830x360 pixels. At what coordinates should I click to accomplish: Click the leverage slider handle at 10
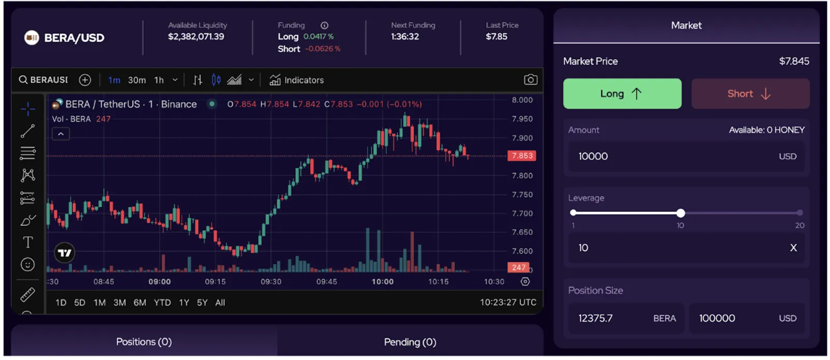681,213
